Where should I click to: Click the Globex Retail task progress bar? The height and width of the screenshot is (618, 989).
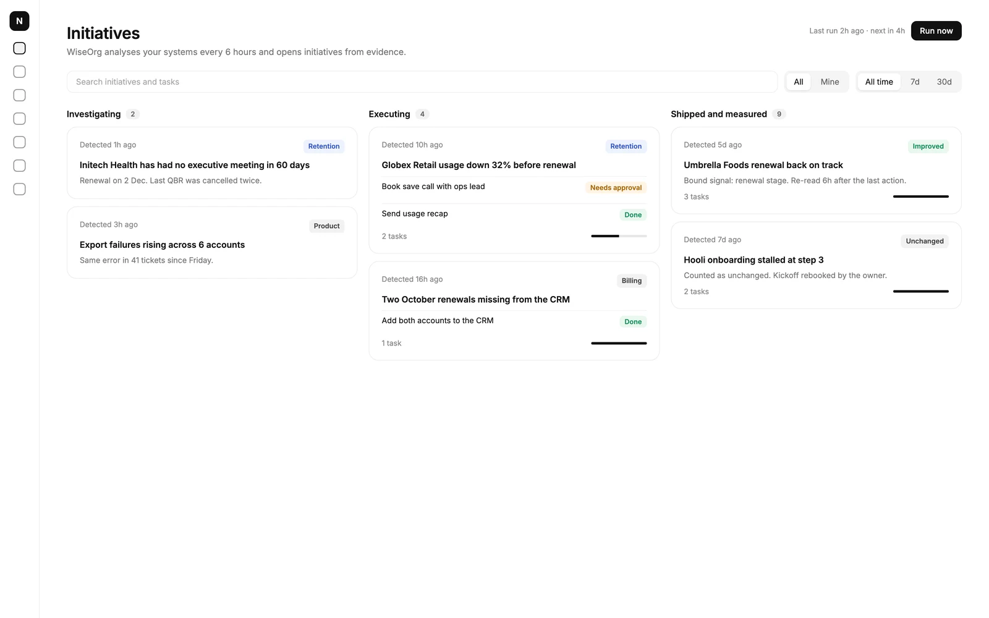tap(619, 236)
